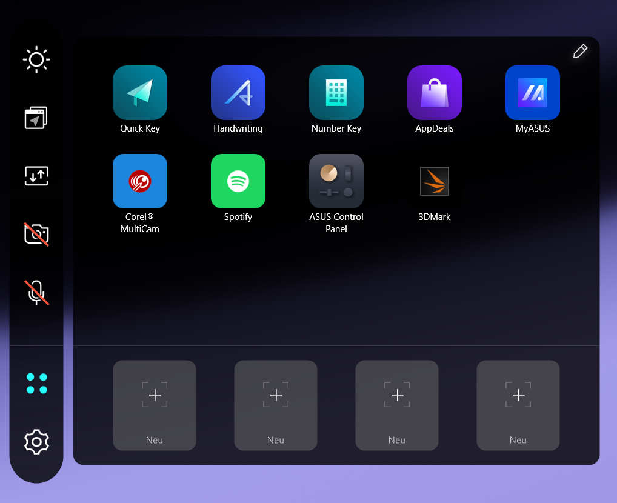Launch Corel MultiCam app
The width and height of the screenshot is (617, 503).
(139, 181)
